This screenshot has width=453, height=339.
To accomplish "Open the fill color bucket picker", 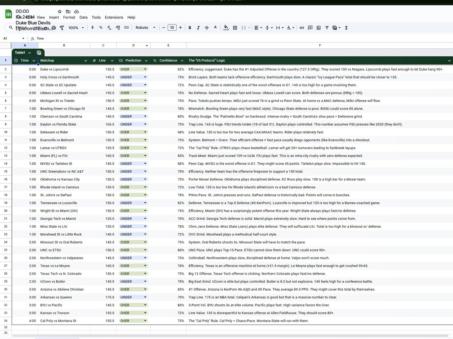I will pos(226,28).
